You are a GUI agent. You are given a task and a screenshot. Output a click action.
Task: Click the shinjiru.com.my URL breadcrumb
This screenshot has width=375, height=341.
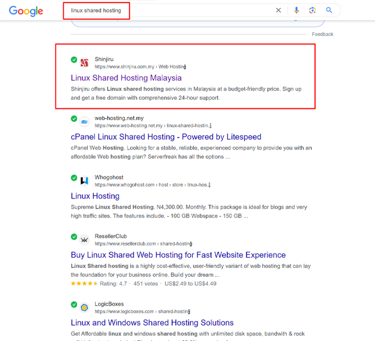[x=139, y=67]
